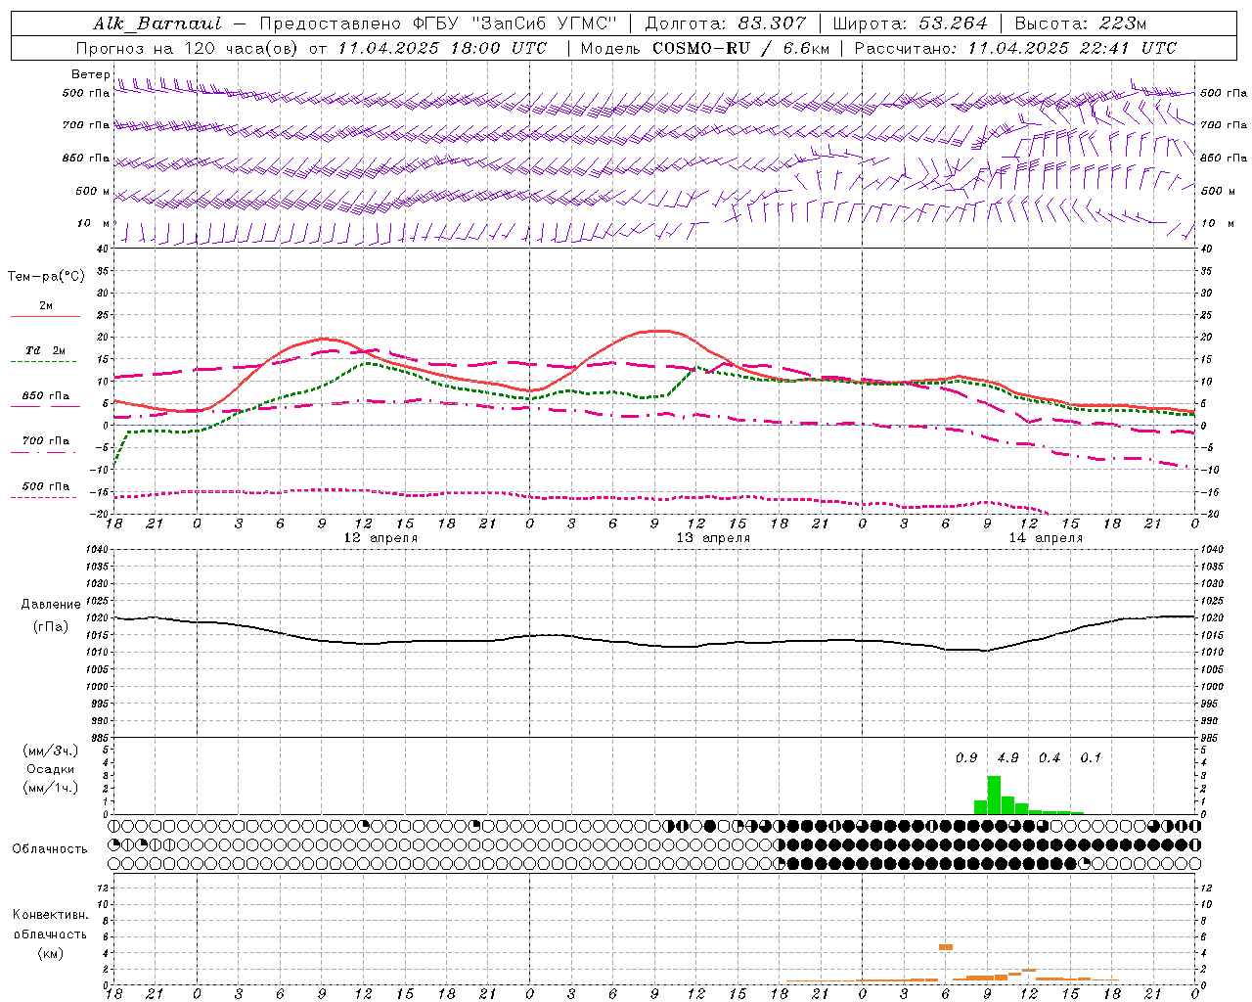This screenshot has height=1002, width=1252.
Task: Click the dashed line sample under Td 2м
Action: pos(45,362)
